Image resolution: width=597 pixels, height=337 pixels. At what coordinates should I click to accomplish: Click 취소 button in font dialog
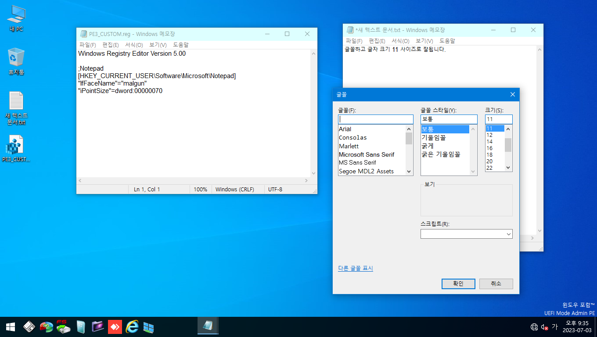(x=496, y=283)
